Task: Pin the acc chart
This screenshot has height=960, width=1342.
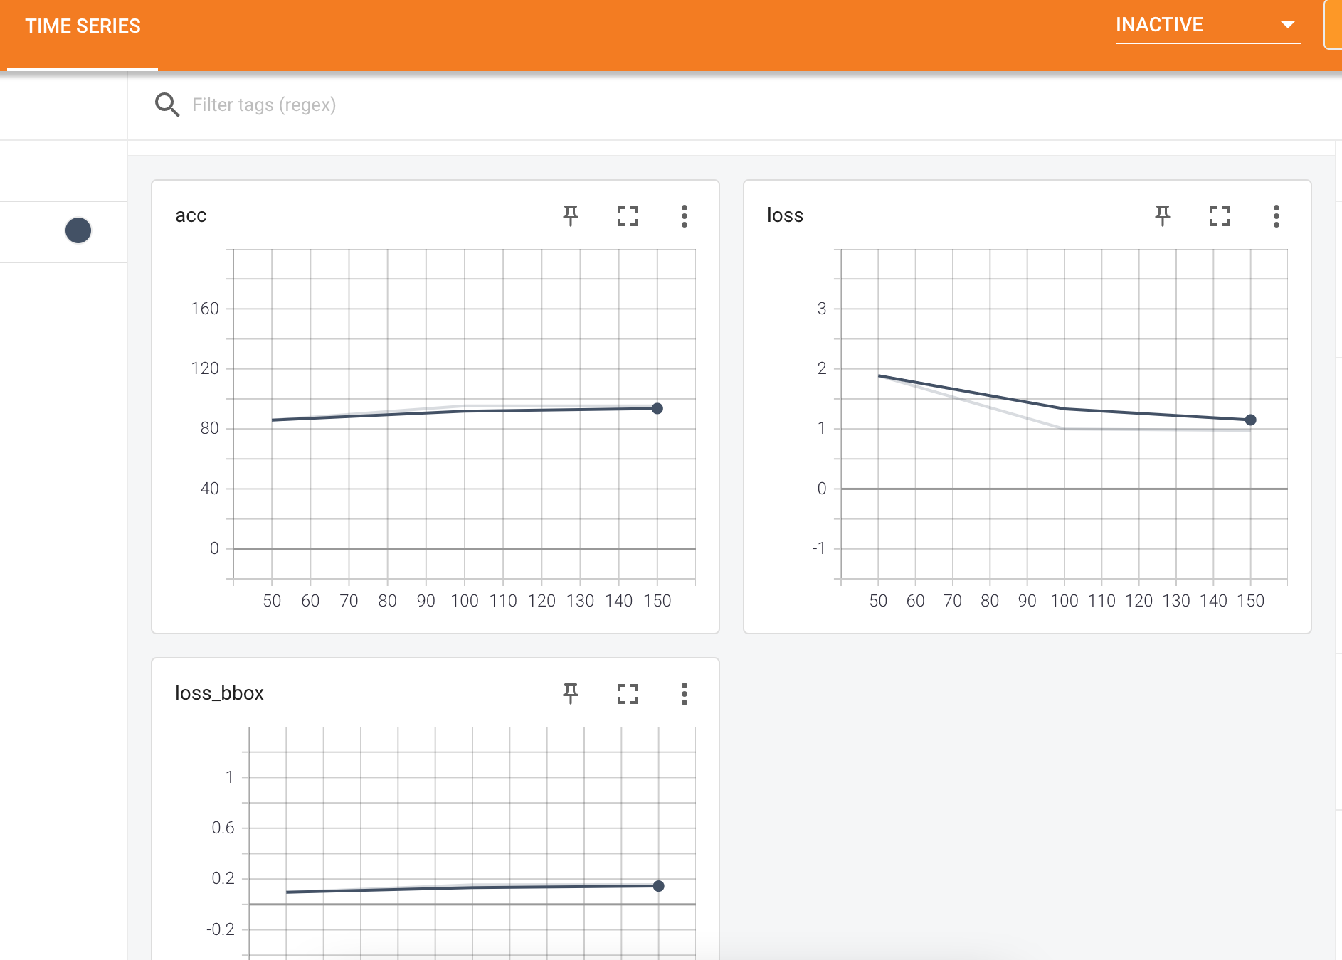Action: 571,216
